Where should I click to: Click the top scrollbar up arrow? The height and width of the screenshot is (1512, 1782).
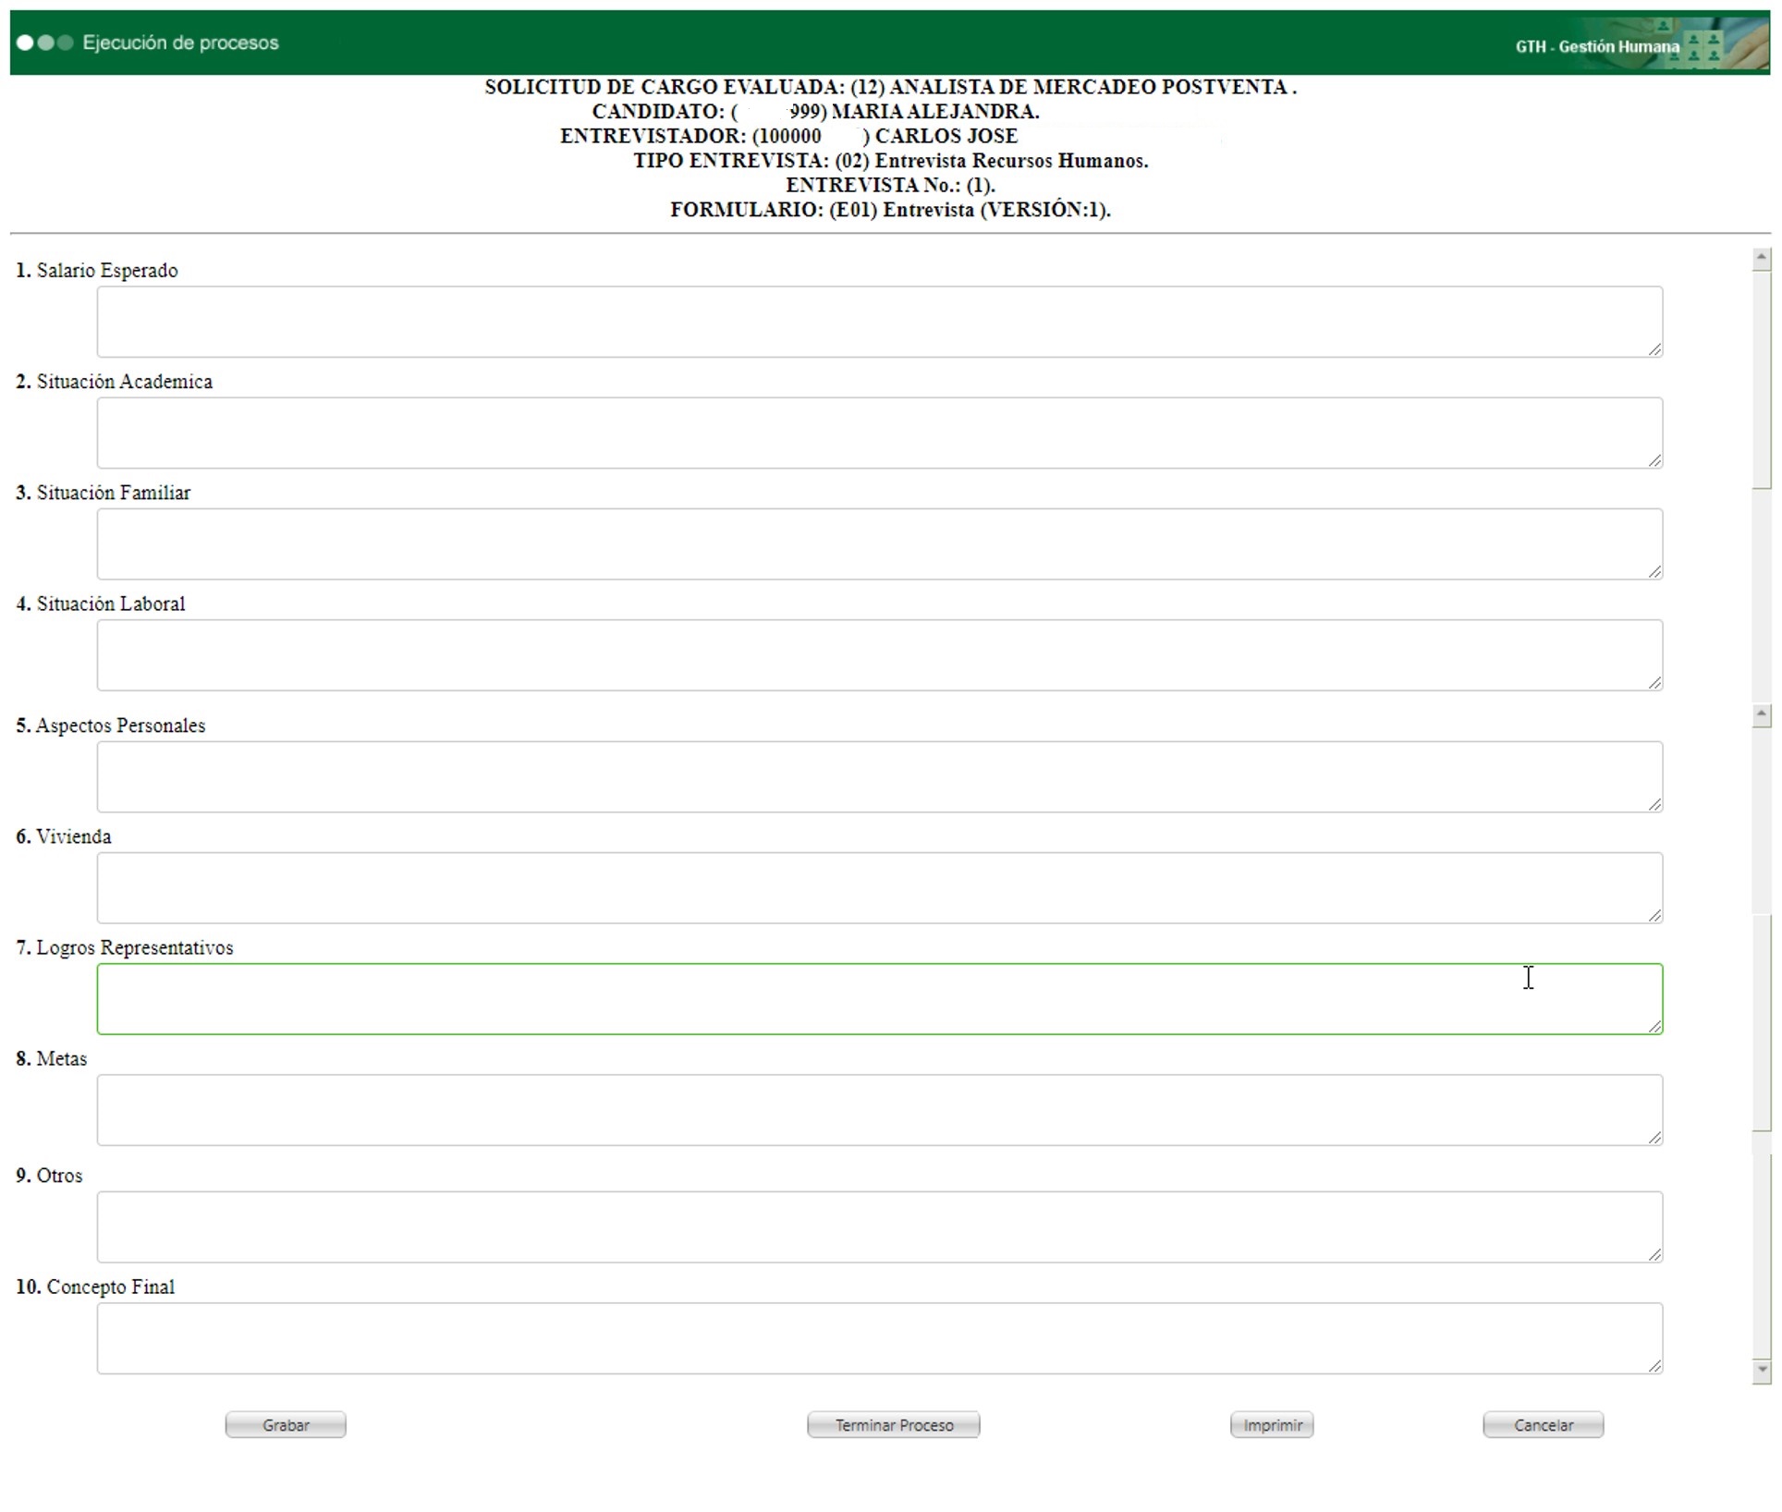pos(1762,258)
